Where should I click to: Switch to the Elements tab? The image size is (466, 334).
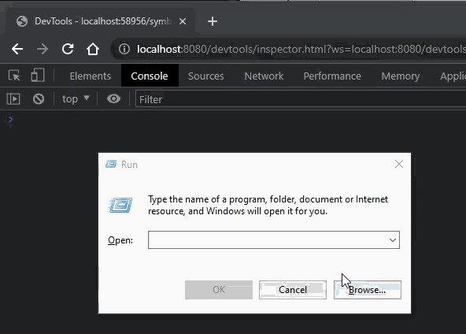[91, 76]
